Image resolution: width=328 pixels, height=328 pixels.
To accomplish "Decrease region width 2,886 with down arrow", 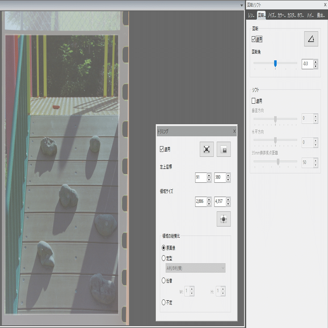I will point(209,204).
